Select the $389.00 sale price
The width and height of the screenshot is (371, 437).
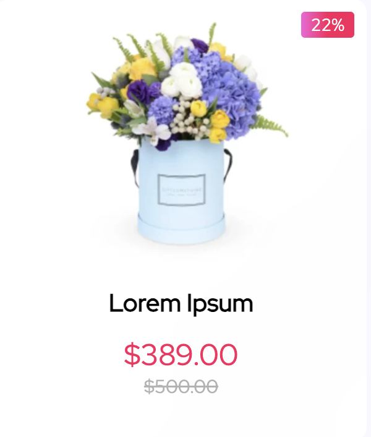click(181, 355)
